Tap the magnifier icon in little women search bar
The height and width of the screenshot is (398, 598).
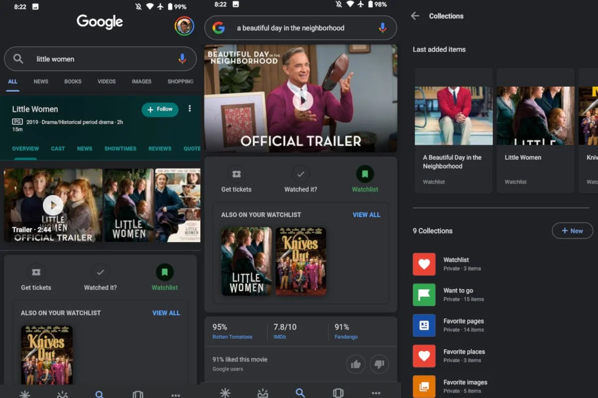tap(18, 59)
